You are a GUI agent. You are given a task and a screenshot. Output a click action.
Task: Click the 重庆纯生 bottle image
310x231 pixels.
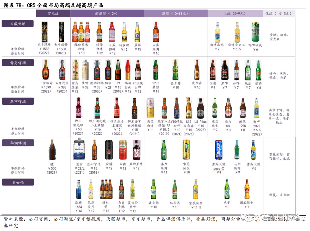196,189
